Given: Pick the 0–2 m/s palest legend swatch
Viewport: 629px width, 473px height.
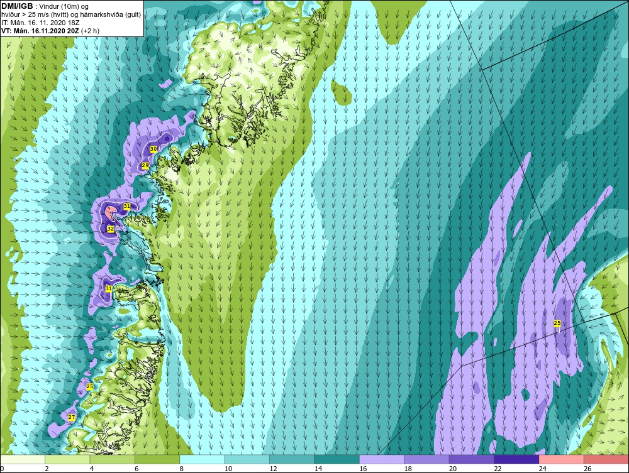Looking at the screenshot, I should [x=23, y=459].
